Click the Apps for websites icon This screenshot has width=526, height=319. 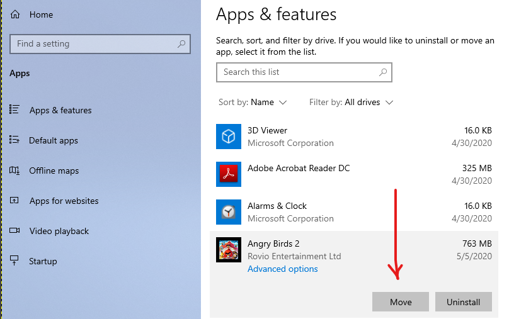point(14,200)
